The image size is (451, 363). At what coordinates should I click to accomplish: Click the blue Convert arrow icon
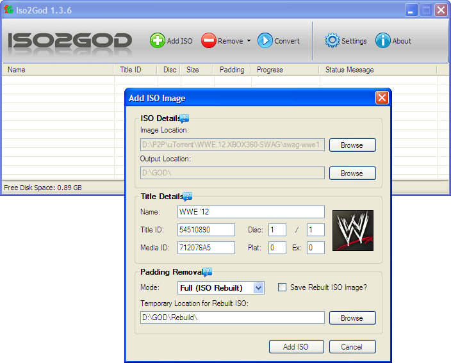[x=265, y=41]
